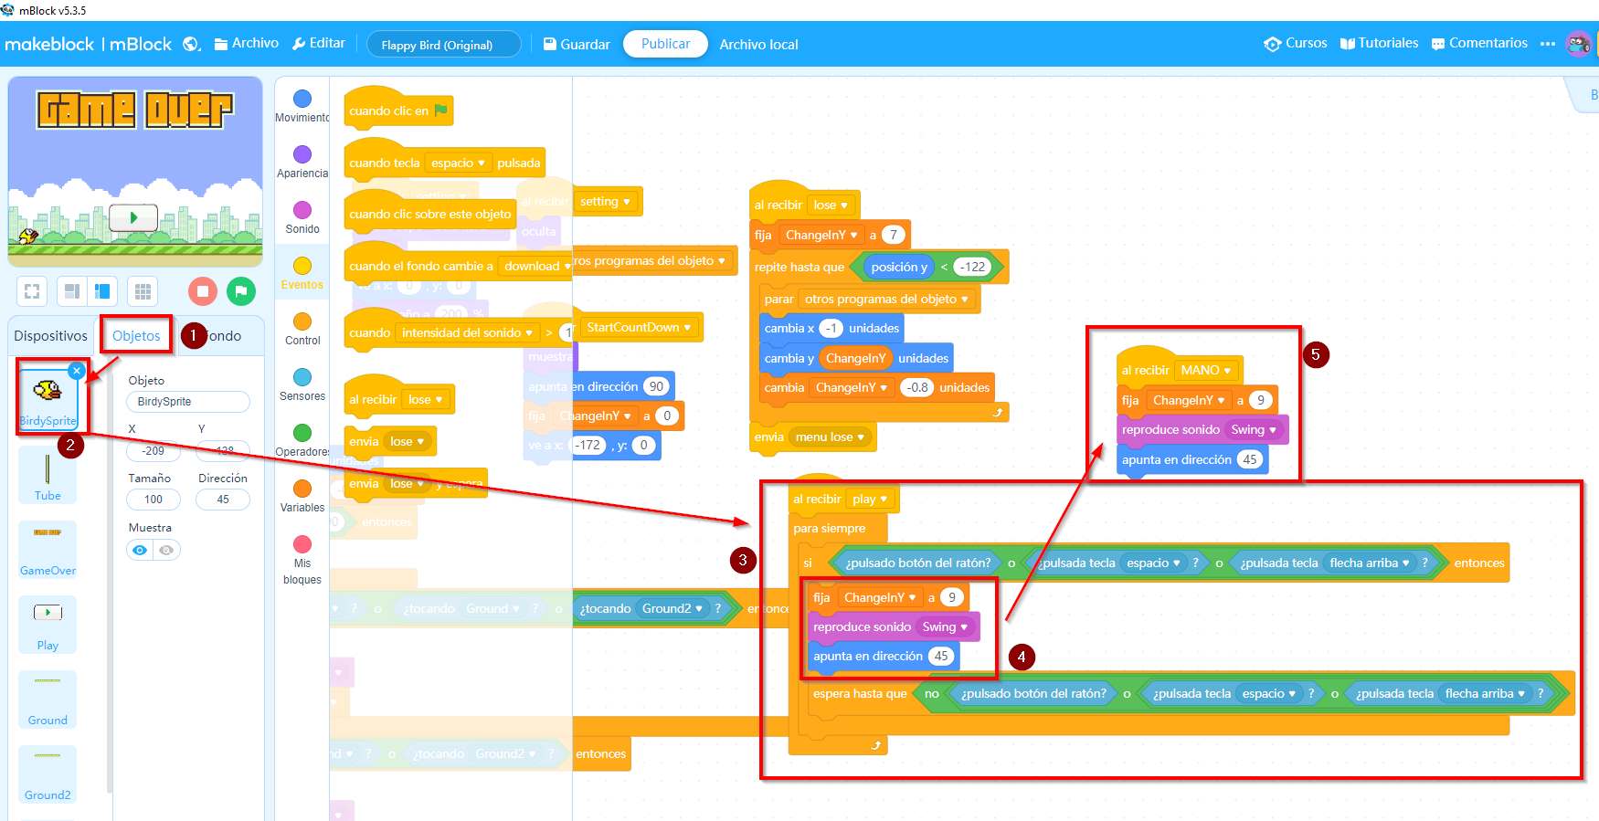Switch to the Objetos tab
The image size is (1599, 821).
136,336
